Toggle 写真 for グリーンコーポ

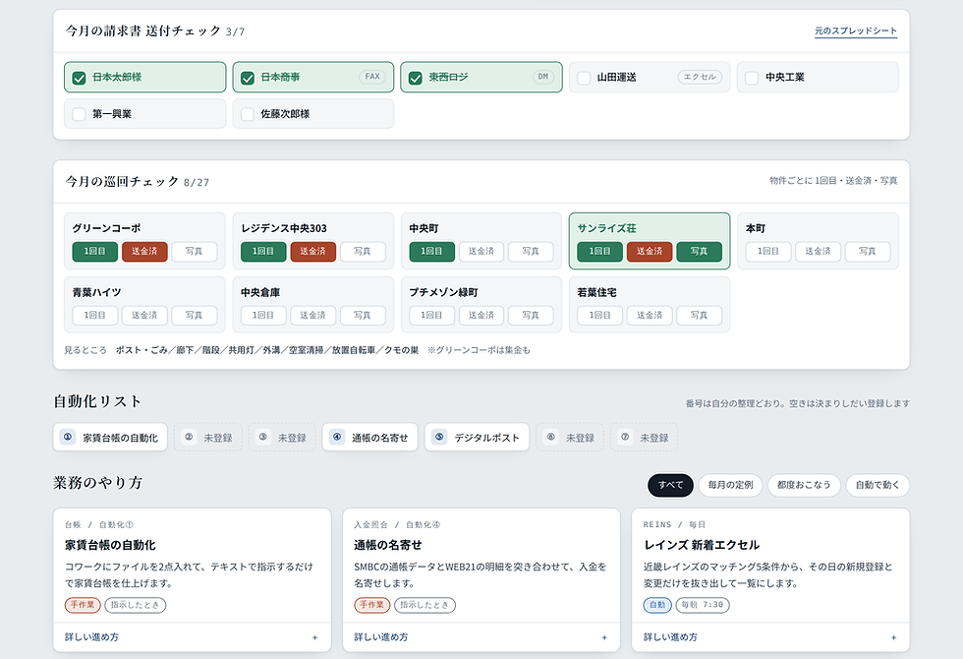click(195, 252)
